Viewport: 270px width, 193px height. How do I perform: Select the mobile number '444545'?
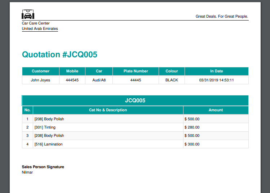tap(72, 80)
